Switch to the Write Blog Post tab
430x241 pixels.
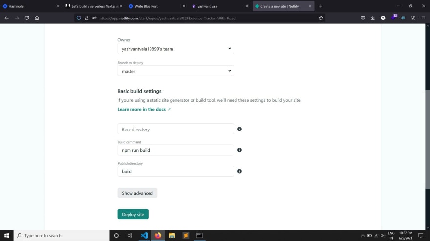coord(156,6)
